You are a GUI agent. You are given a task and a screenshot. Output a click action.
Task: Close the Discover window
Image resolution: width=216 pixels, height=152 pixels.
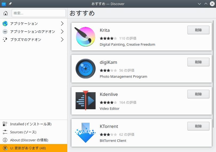click(x=212, y=4)
